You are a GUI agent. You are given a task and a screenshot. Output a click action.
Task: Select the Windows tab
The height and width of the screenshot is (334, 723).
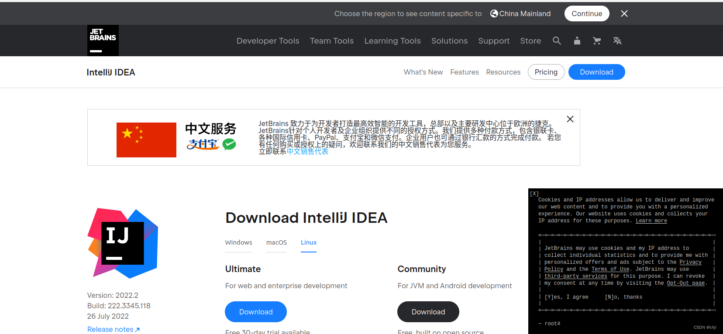[239, 242]
